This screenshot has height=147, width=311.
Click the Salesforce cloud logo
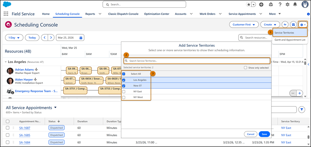(7, 4)
